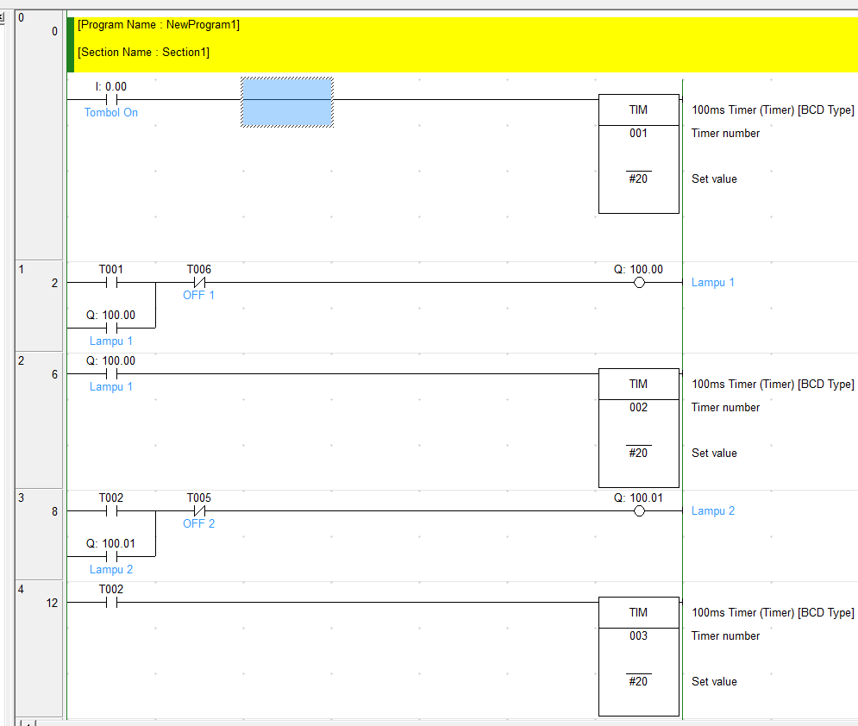Image resolution: width=858 pixels, height=726 pixels.
Task: Click set value #20 of timer 002
Action: click(x=639, y=453)
